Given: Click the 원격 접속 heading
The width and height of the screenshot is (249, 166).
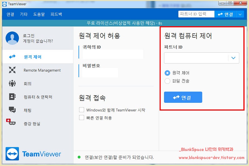Looking at the screenshot, I should pos(92,98).
